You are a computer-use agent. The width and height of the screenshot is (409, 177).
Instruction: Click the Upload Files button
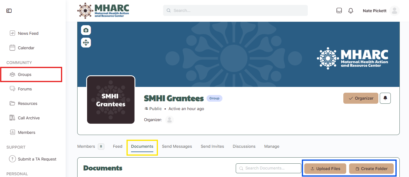click(325, 169)
